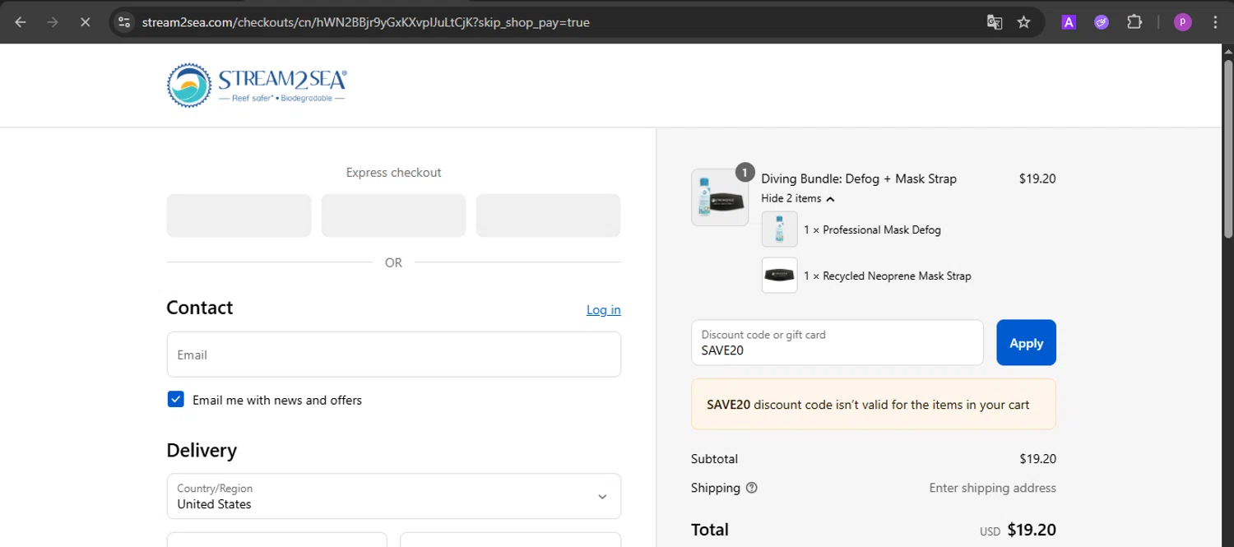Click '1 × Recycled Neoprene Mask Strap' text
This screenshot has height=547, width=1234.
pyautogui.click(x=888, y=276)
